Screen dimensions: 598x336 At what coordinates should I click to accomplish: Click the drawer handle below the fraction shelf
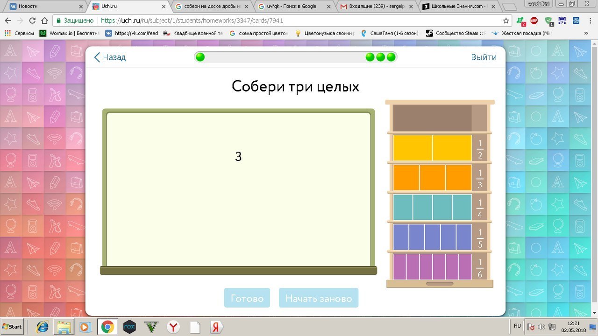click(x=439, y=283)
